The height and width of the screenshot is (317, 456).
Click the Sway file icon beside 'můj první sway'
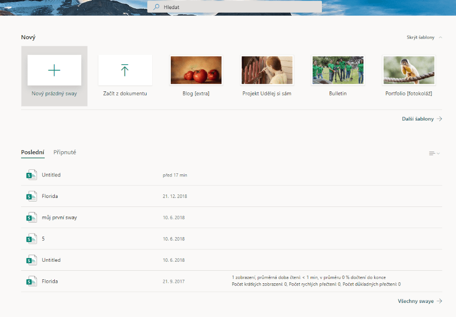click(x=31, y=218)
